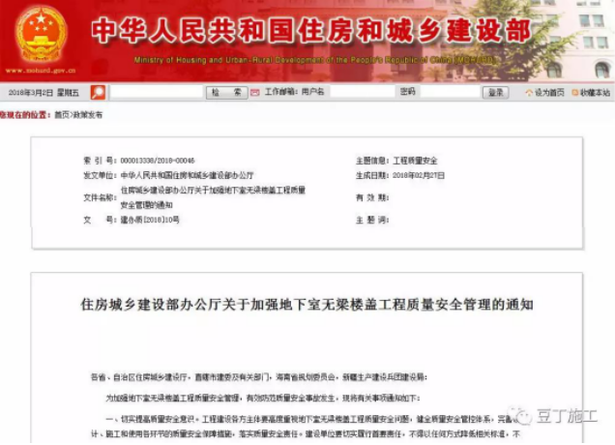Click the issuing unit 中华人民共和国住房和城乡建设部办公厅
615x445 pixels.
coord(187,175)
